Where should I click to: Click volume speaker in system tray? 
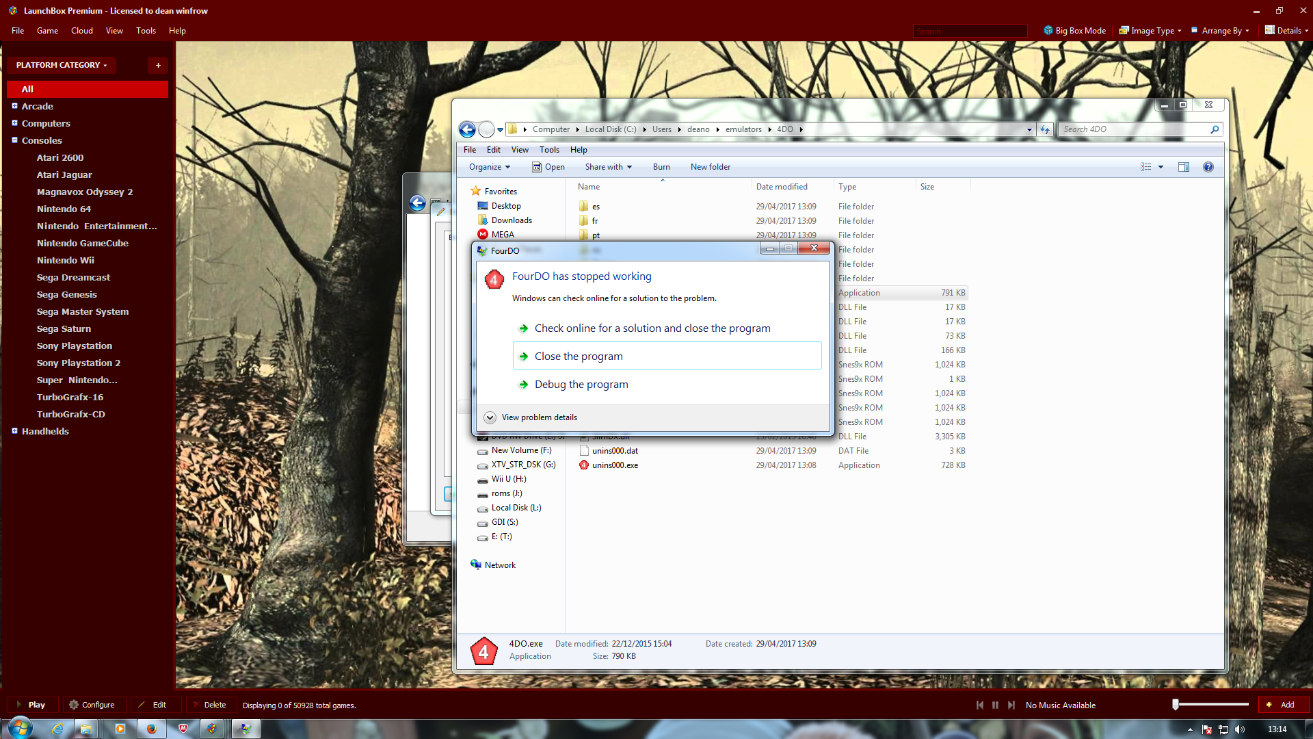(x=1240, y=729)
